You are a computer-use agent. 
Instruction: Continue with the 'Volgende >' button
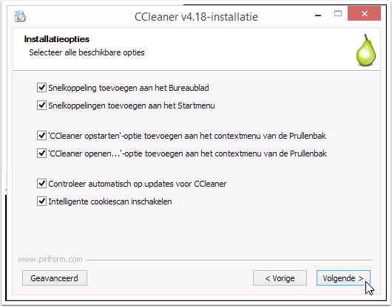coord(343,277)
